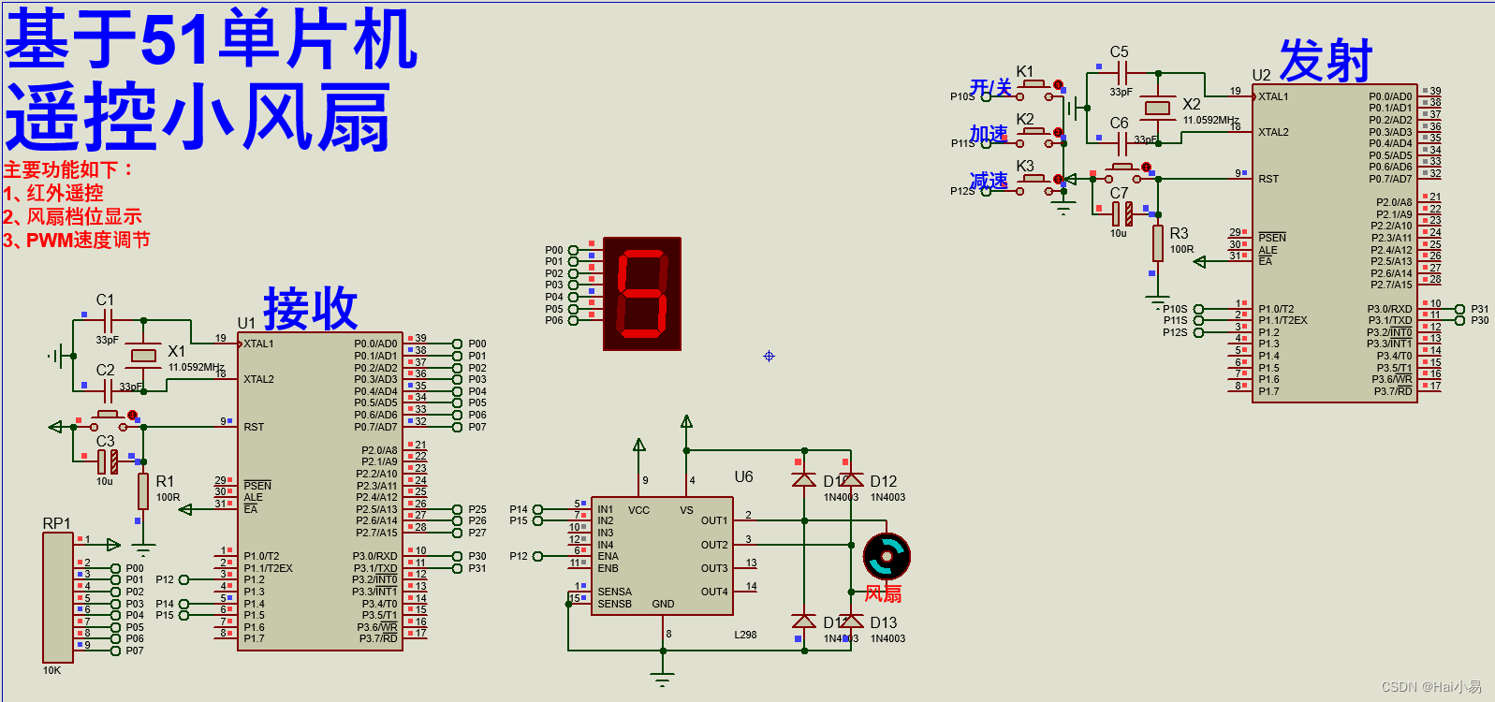Select capacitor C5 symbol
Viewport: 1495px width, 702px height.
click(1122, 73)
